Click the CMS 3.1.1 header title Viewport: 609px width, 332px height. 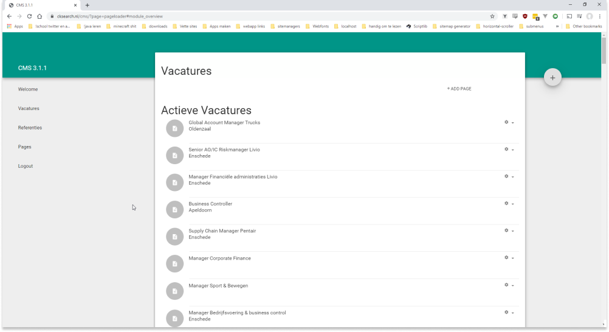(x=32, y=68)
